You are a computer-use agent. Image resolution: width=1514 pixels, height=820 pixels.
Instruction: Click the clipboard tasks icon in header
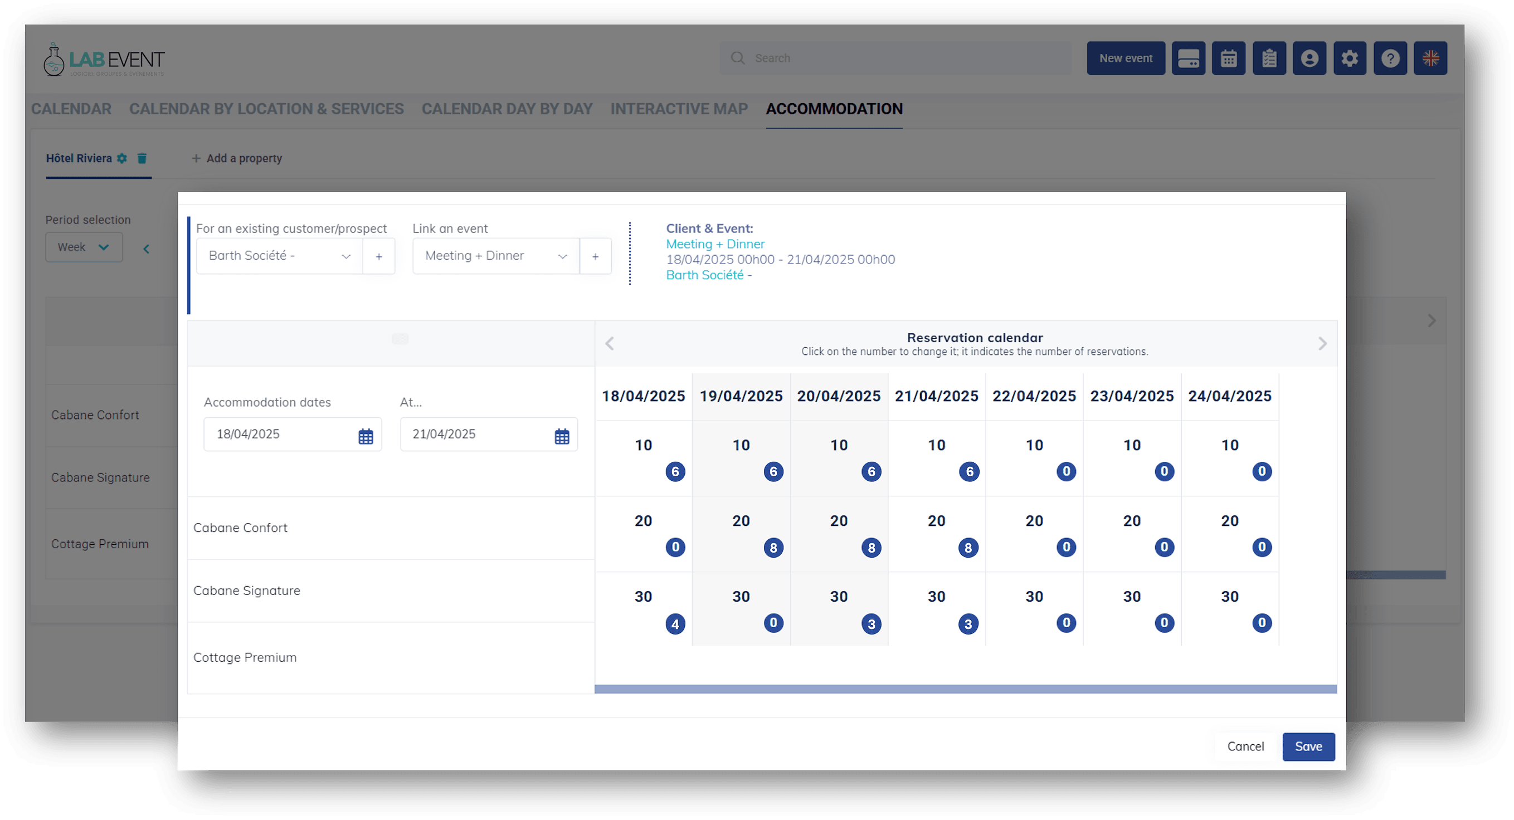[1269, 58]
